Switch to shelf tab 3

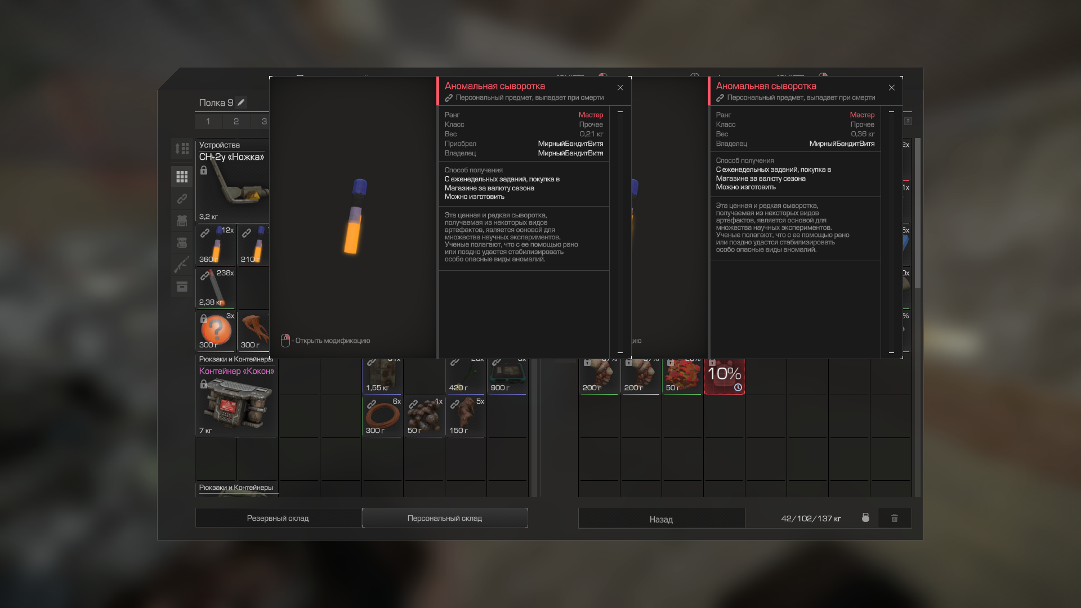261,121
